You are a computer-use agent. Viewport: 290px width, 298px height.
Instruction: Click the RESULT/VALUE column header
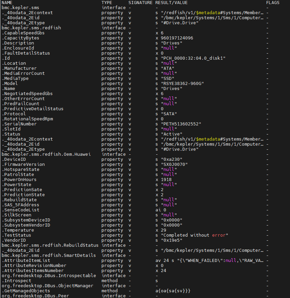point(171,2)
